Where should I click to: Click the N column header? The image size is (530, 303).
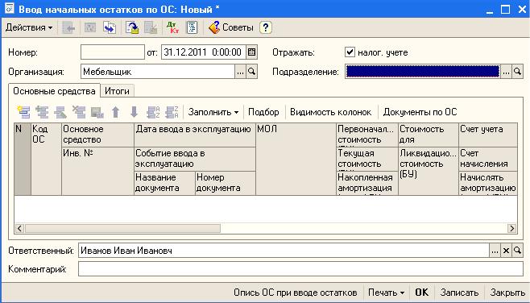coord(23,160)
